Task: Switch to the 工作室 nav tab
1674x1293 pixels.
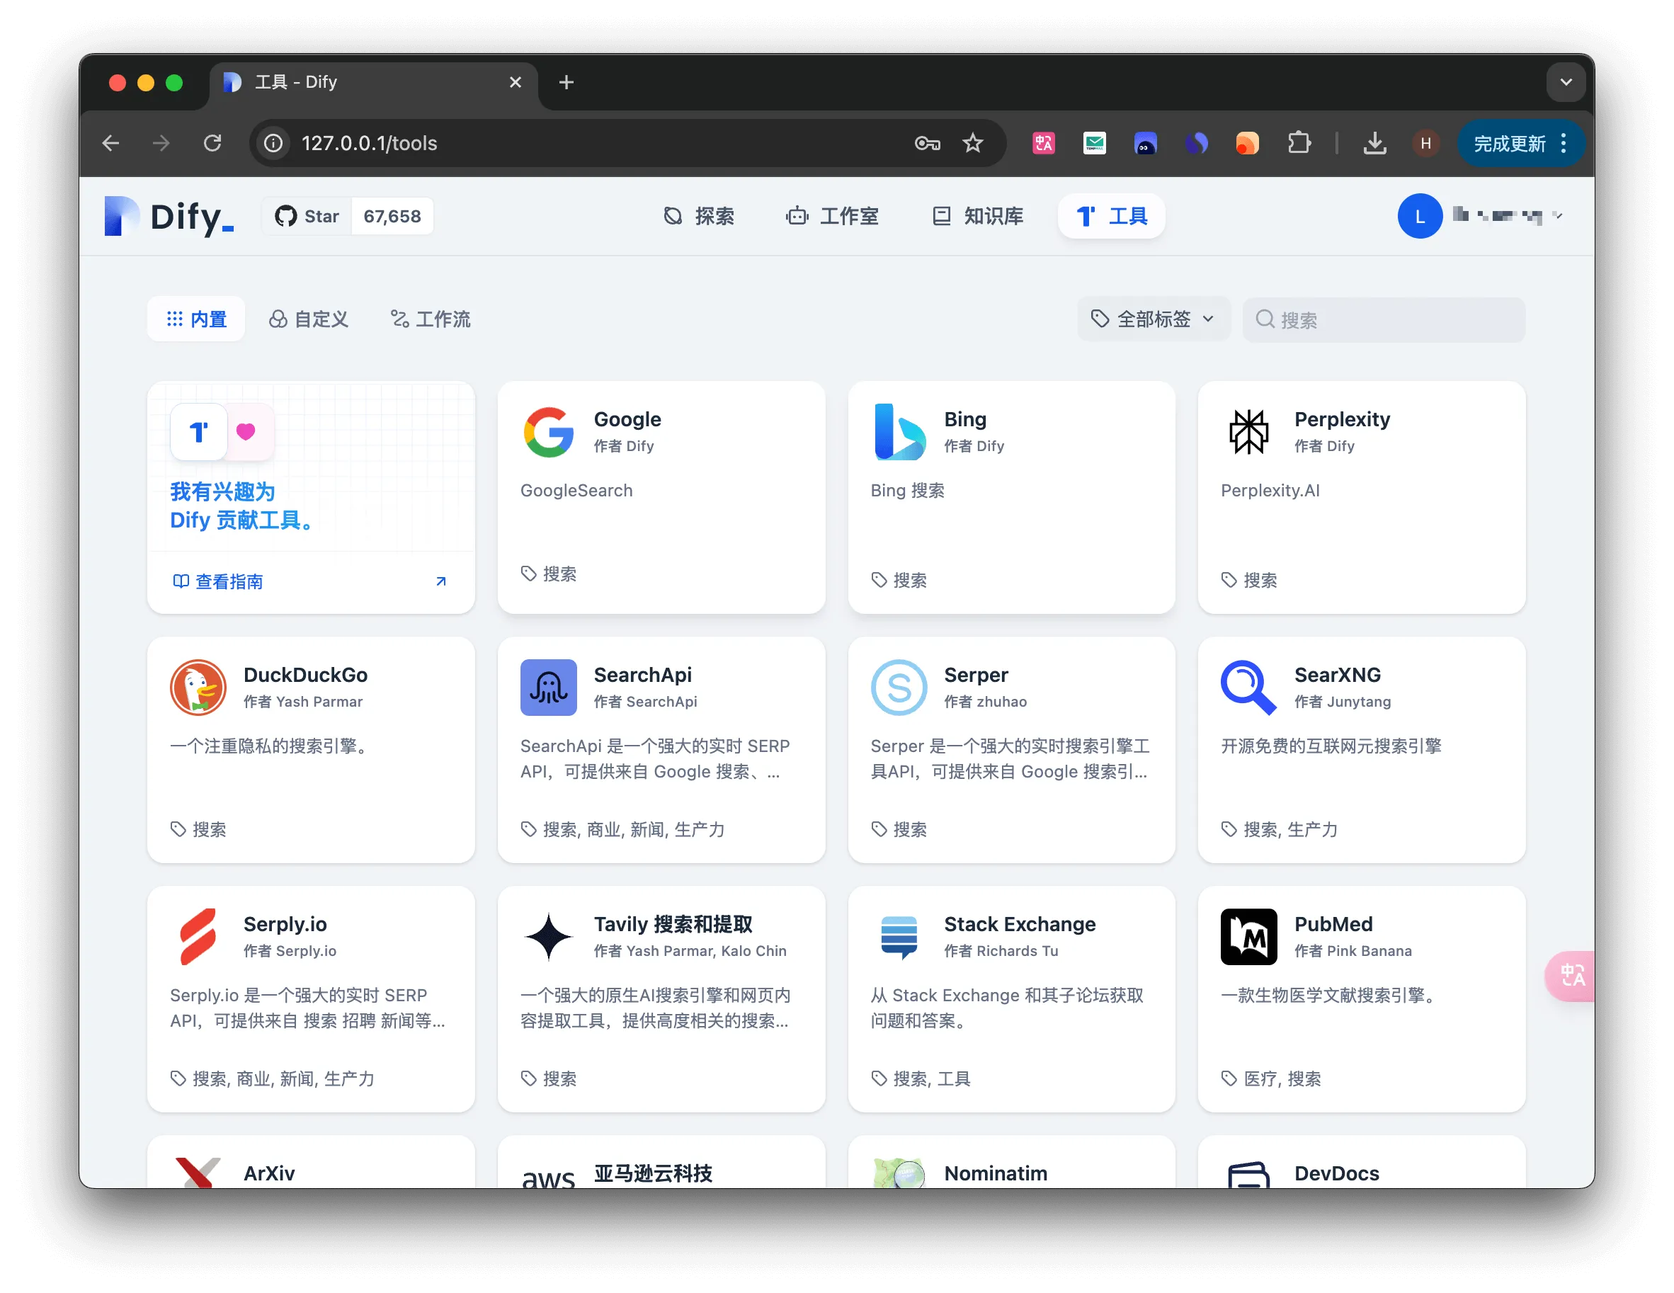Action: point(831,216)
